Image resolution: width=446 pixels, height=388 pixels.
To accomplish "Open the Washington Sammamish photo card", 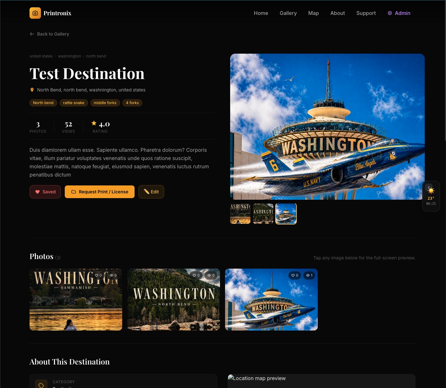I will 76,299.
